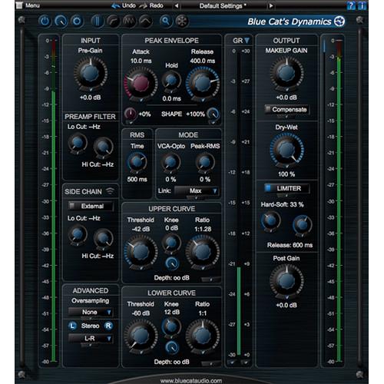Click the Makeup Gain knob

[286, 73]
